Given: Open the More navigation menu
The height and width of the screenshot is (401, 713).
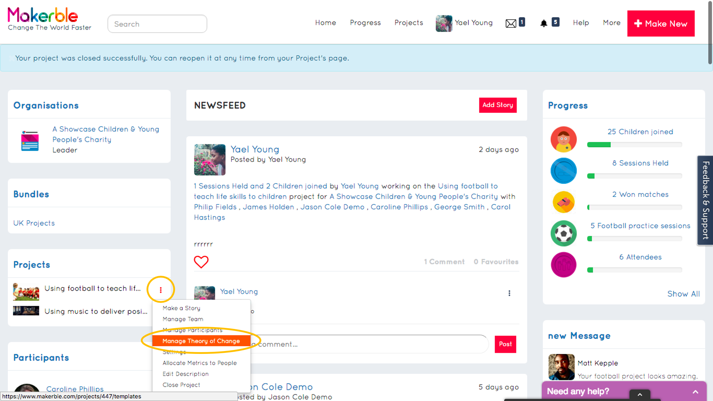Looking at the screenshot, I should (611, 22).
